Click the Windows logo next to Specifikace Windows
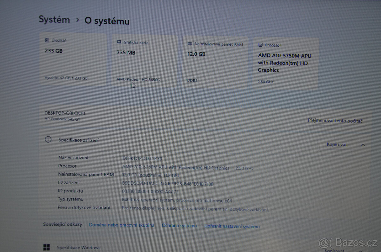The image size is (381, 252). pyautogui.click(x=46, y=247)
